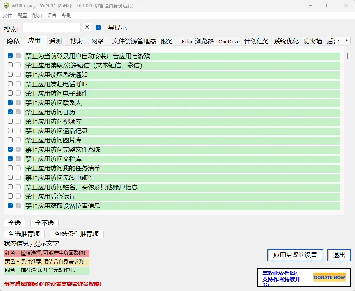Image resolution: width=355 pixels, height=291 pixels.
Task: Open the 语言 menu
Action: [x=51, y=15]
